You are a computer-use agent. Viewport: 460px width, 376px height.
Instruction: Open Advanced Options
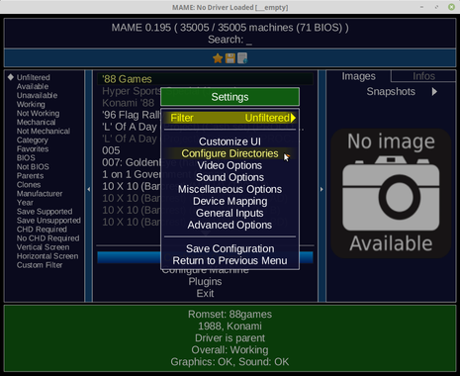click(x=230, y=225)
